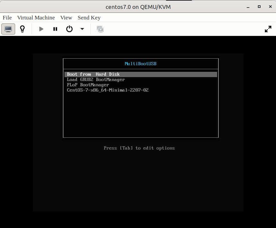This screenshot has height=228, width=276.
Task: Switch to fullscreen view
Action: pyautogui.click(x=268, y=29)
